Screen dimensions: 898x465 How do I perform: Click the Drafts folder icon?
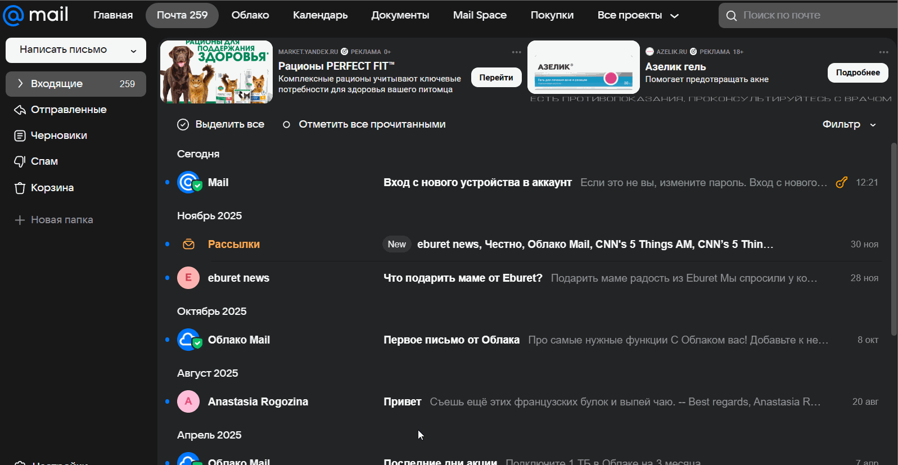pos(20,136)
